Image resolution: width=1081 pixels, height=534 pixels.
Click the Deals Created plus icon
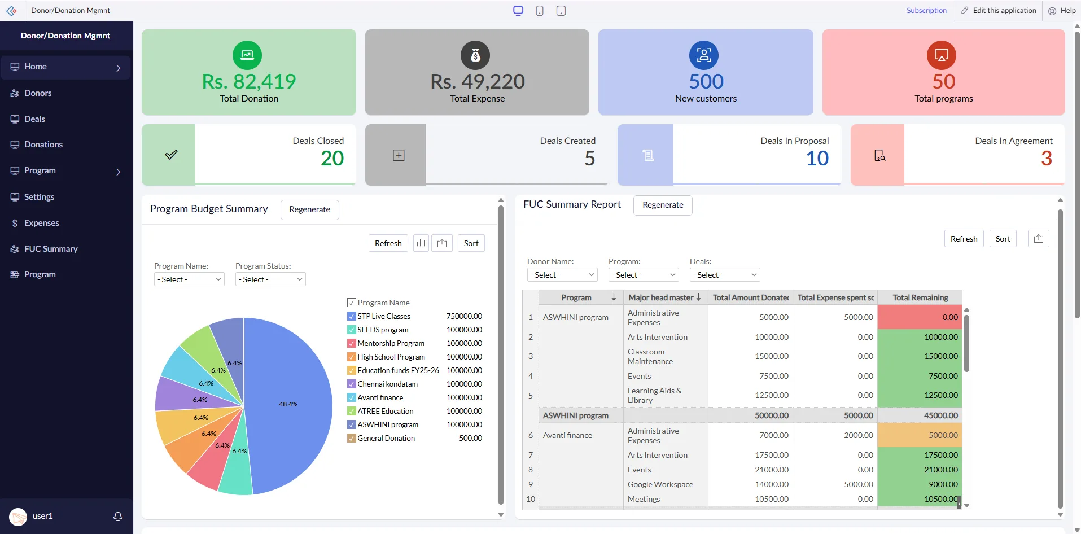click(399, 155)
